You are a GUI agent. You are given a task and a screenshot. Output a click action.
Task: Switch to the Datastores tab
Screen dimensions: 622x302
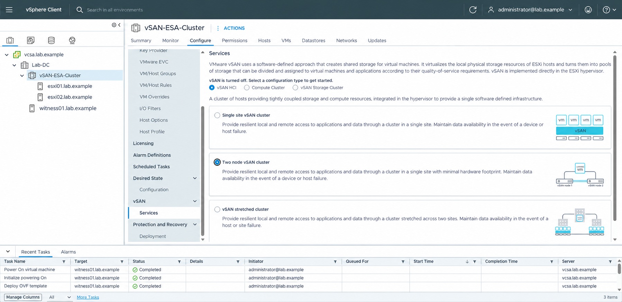coord(313,40)
